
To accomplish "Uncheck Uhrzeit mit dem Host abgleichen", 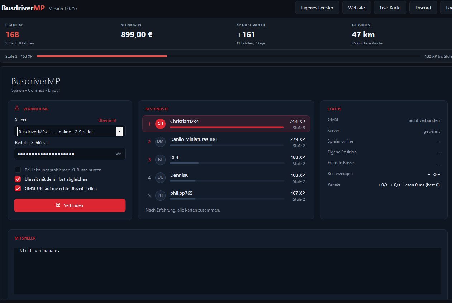I will [18, 179].
